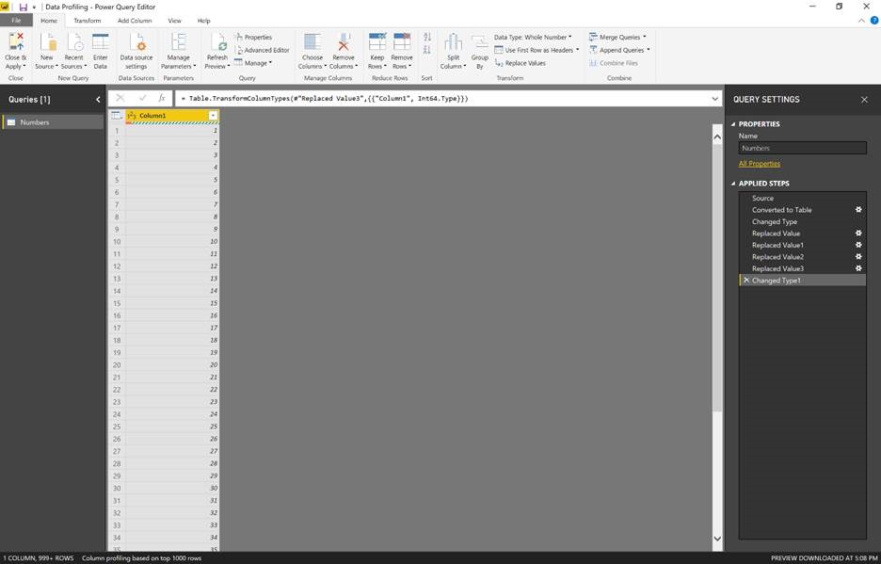
Task: Click the Remove Columns icon
Action: click(344, 42)
